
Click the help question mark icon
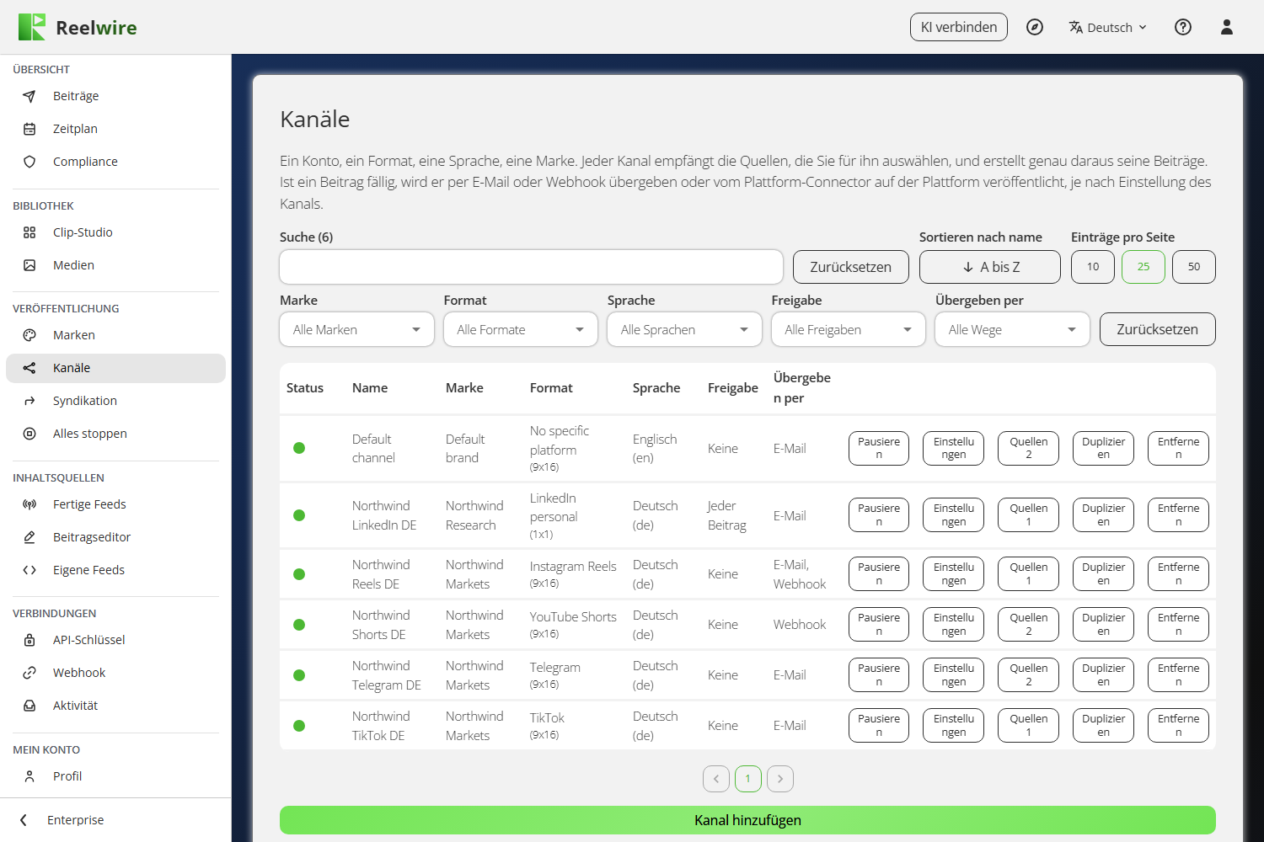click(1183, 27)
